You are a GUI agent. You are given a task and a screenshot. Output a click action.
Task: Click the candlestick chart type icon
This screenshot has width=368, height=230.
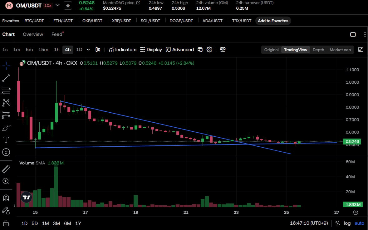98,50
